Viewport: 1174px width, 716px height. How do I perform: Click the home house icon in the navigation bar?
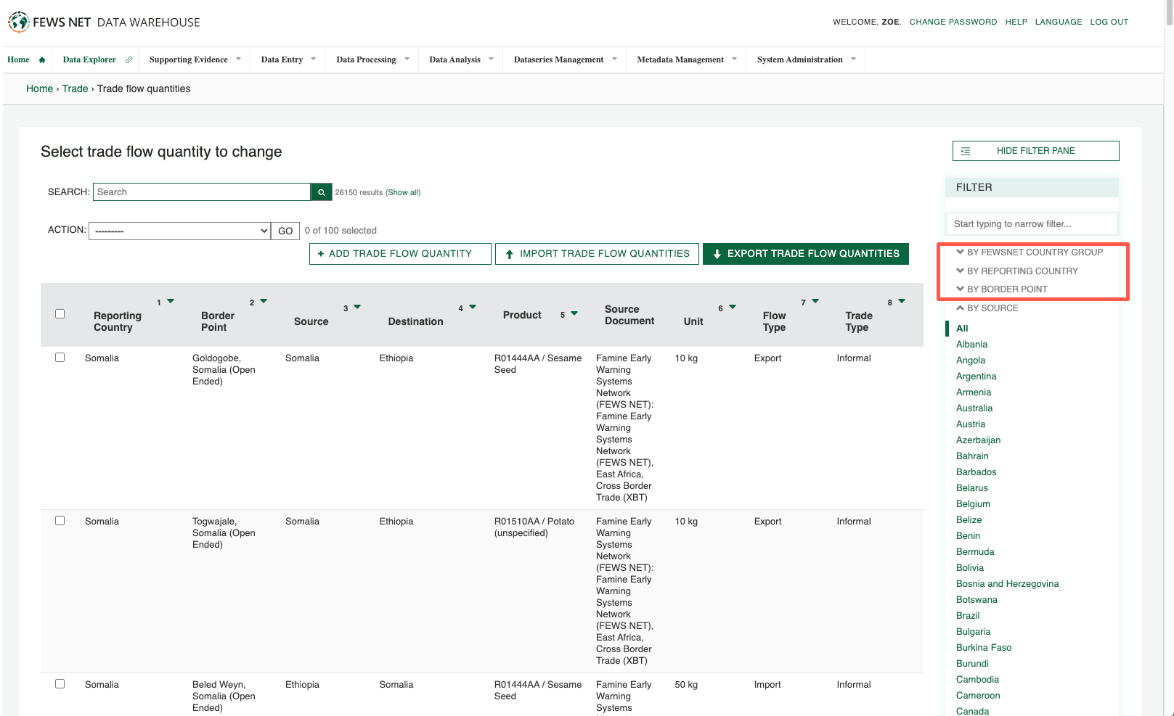pyautogui.click(x=42, y=59)
